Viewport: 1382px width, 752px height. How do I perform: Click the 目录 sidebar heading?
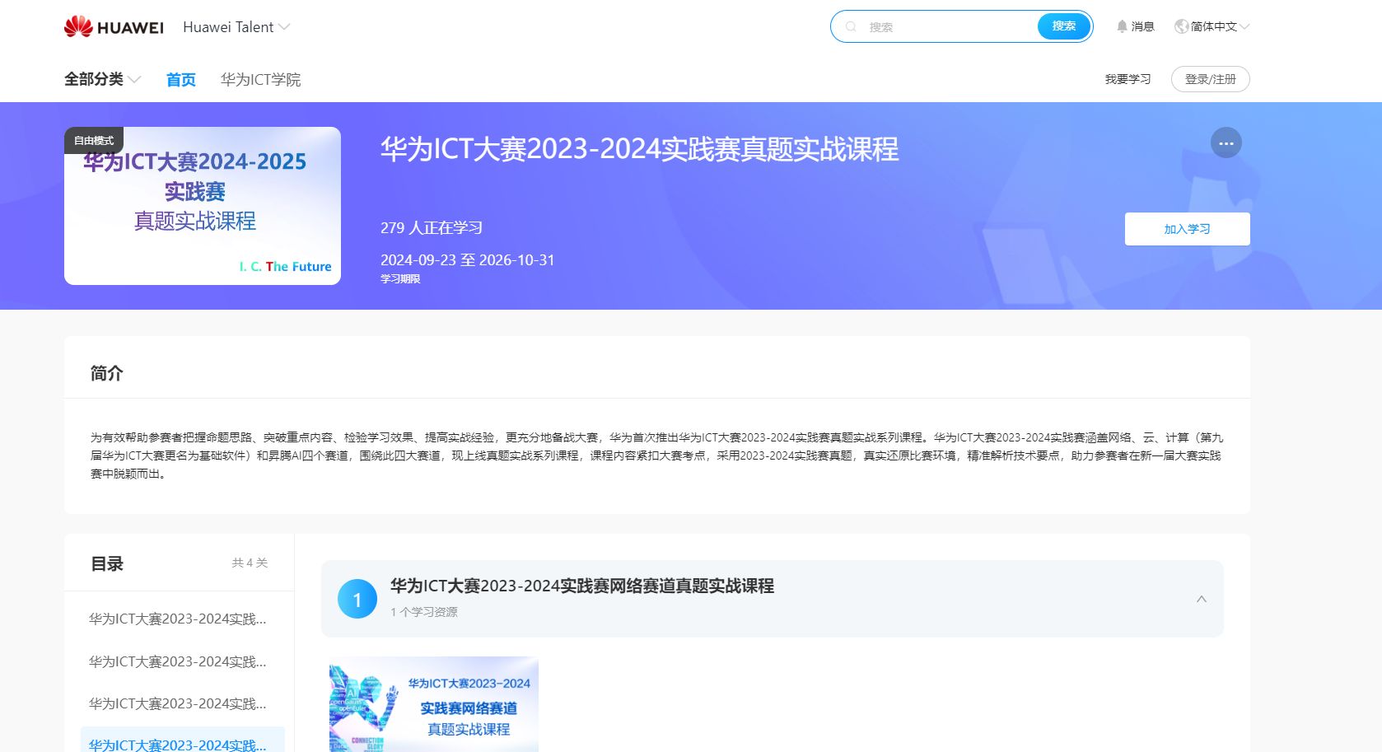[x=107, y=563]
